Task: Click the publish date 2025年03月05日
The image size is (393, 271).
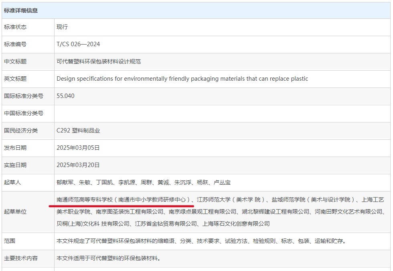Action: 78,148
